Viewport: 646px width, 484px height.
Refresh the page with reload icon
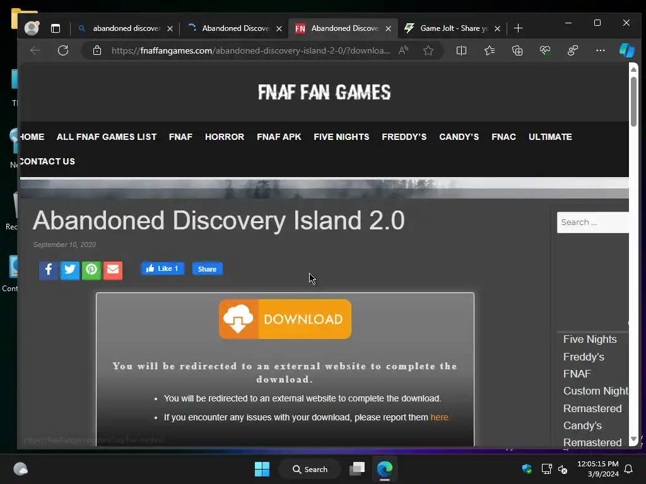[x=63, y=50]
